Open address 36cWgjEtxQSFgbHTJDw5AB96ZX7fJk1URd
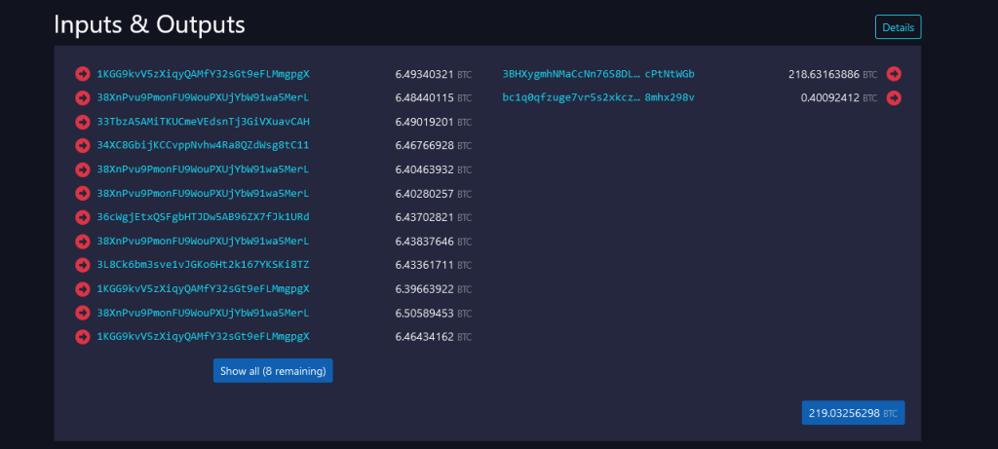 pos(203,217)
